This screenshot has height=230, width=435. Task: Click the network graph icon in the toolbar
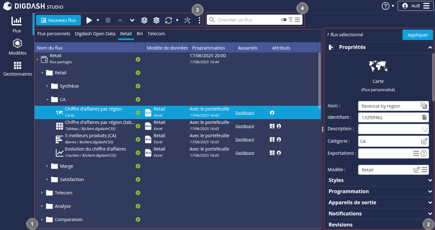pyautogui.click(x=187, y=20)
